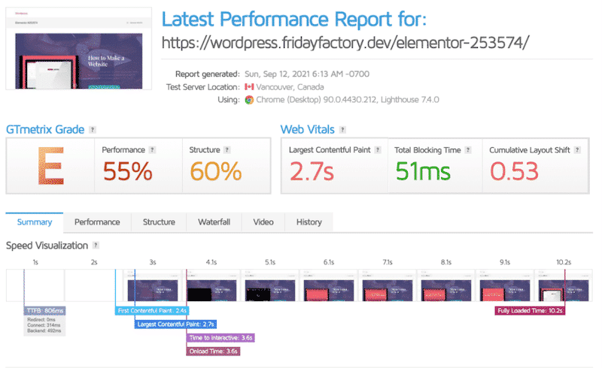Open the Video tab
Screen dimensions: 602x368
tap(263, 222)
